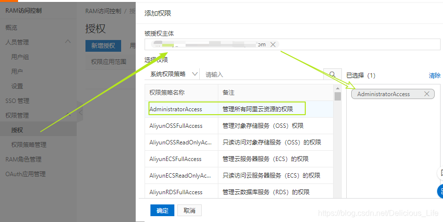Select the AliyunOSSReadOnlyAc... policy row
This screenshot has height=222, width=443.
[x=239, y=142]
